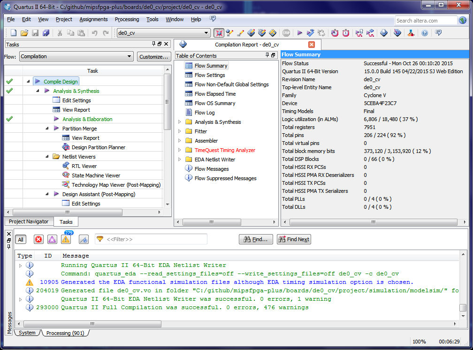
Task: Click the Tasks panel horizontal scrollbar
Action: (x=68, y=212)
